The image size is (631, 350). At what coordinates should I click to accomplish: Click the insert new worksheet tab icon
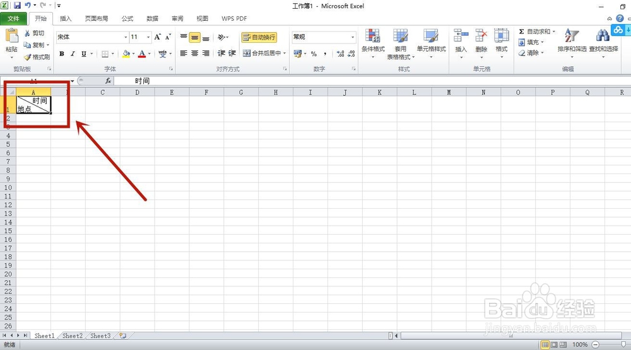point(123,335)
